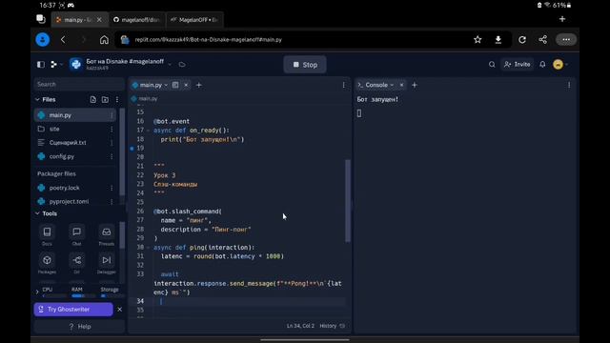Add a new editor tab
This screenshot has width=610, height=343.
pyautogui.click(x=199, y=85)
